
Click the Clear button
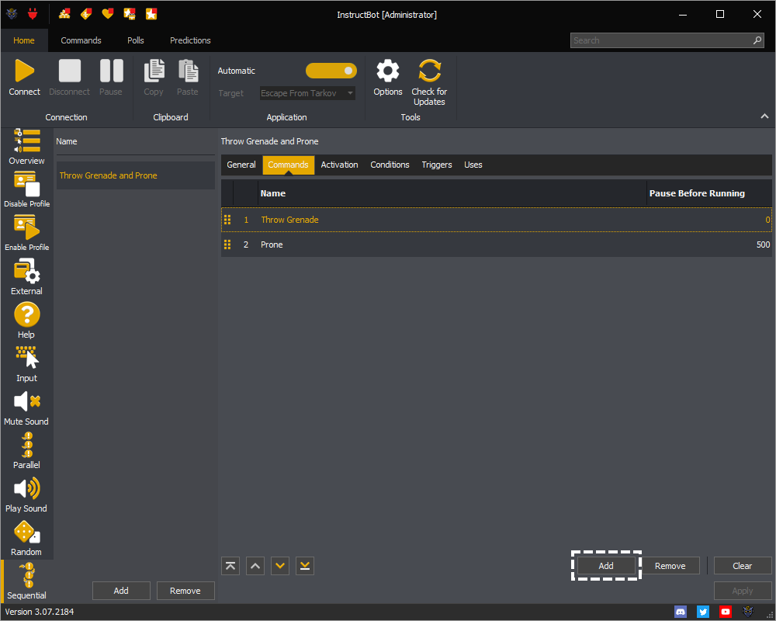coord(743,566)
